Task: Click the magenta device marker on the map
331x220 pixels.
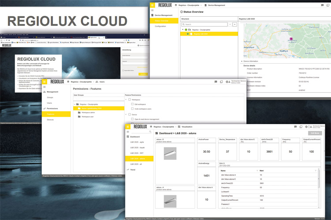Action: (x=291, y=39)
